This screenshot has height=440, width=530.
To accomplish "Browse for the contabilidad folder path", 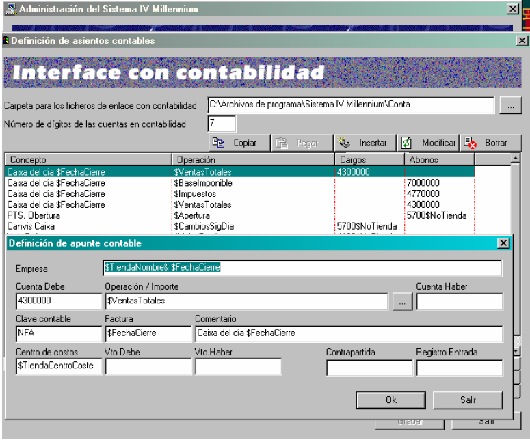I will click(510, 106).
